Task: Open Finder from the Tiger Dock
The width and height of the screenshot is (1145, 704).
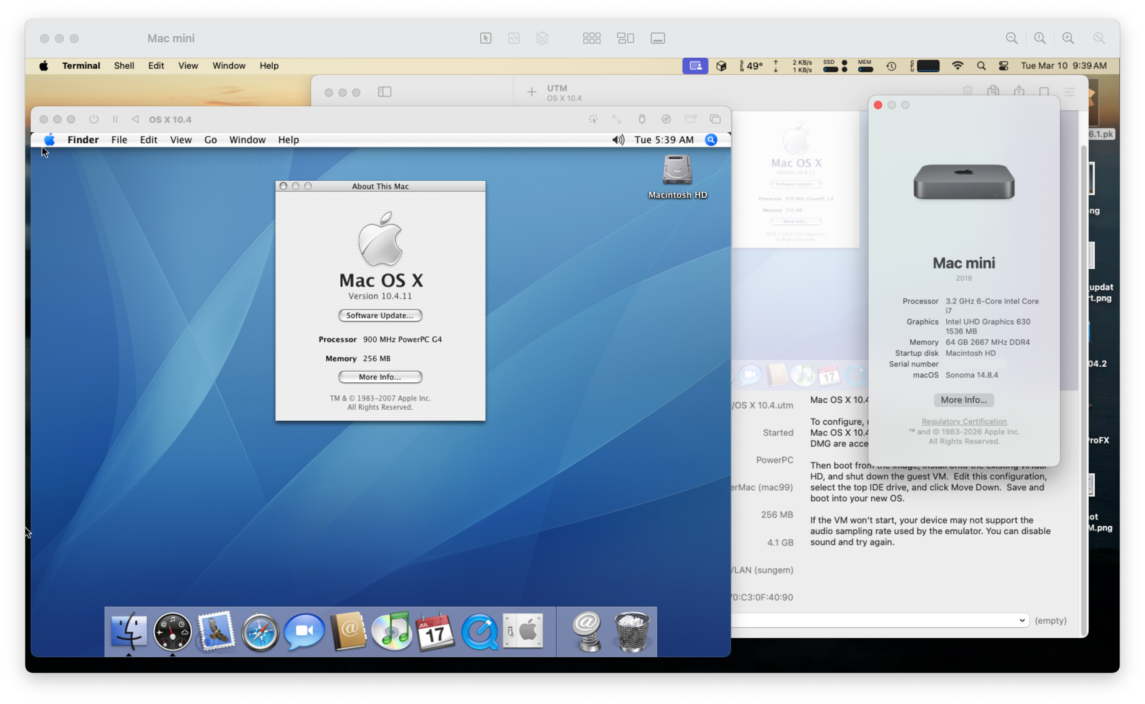Action: pos(129,632)
